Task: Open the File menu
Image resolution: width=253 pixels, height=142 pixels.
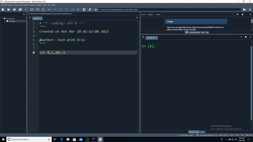Action: pyautogui.click(x=2, y=5)
